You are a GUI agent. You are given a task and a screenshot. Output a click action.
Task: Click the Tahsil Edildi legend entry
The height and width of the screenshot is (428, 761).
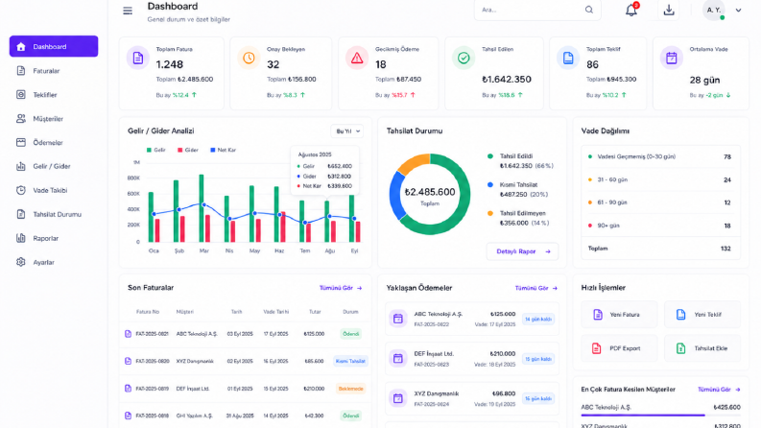(520, 160)
